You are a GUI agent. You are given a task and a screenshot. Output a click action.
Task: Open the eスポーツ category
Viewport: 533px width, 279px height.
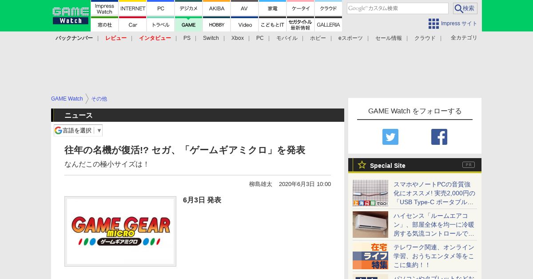350,38
